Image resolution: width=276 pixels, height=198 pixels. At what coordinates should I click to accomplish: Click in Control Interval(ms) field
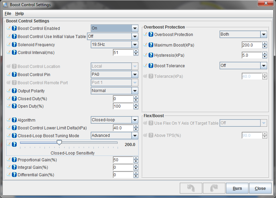pyautogui.click(x=123, y=52)
